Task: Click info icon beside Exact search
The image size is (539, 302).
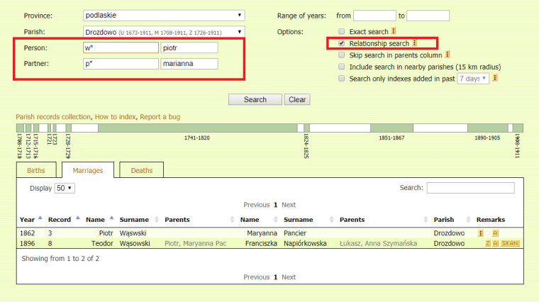Action: click(x=394, y=32)
